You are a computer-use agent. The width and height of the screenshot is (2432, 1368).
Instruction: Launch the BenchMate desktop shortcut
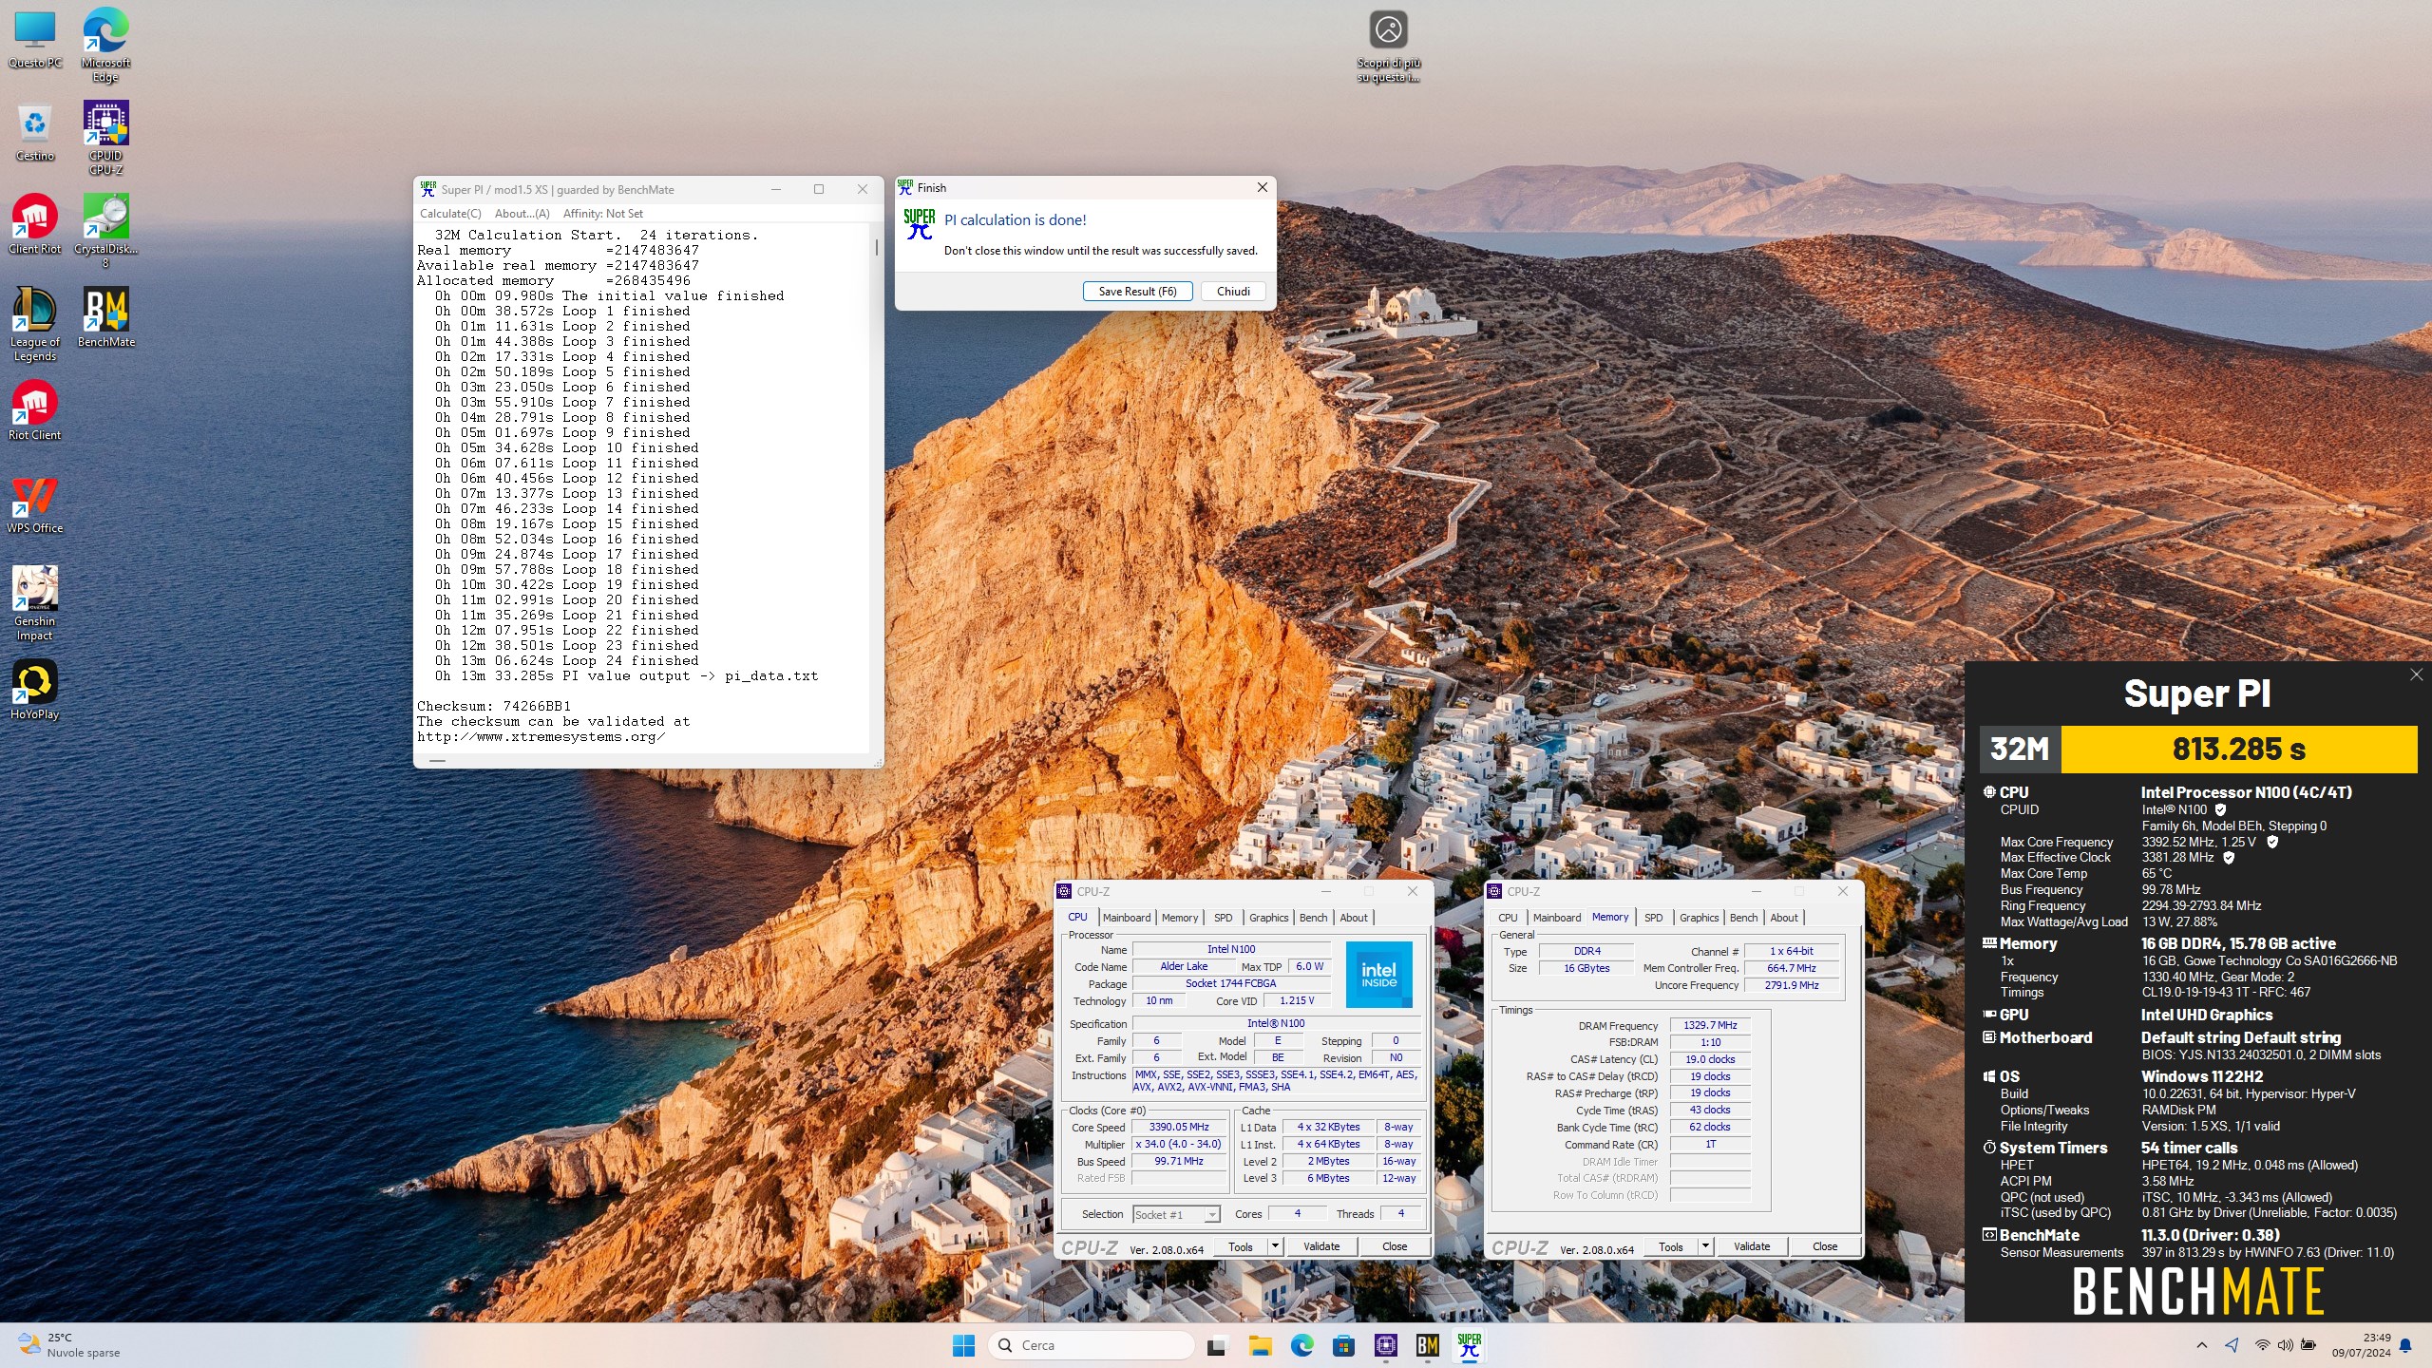coord(105,317)
